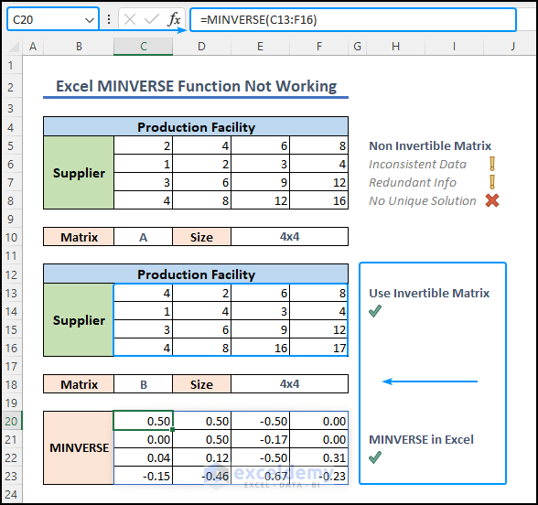Click the exclamation icon beside Redundant Info
Image resolution: width=538 pixels, height=505 pixels.
[x=492, y=182]
